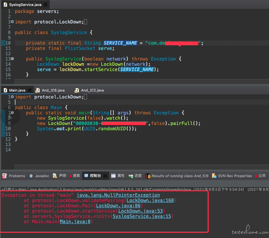Click the TestNG results icon
The image size is (269, 238).
(x=148, y=176)
